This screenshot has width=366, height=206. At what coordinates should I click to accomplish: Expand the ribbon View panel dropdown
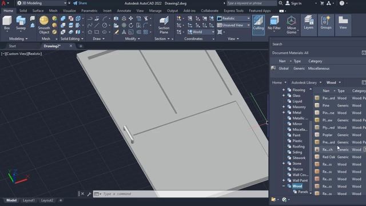click(x=233, y=39)
